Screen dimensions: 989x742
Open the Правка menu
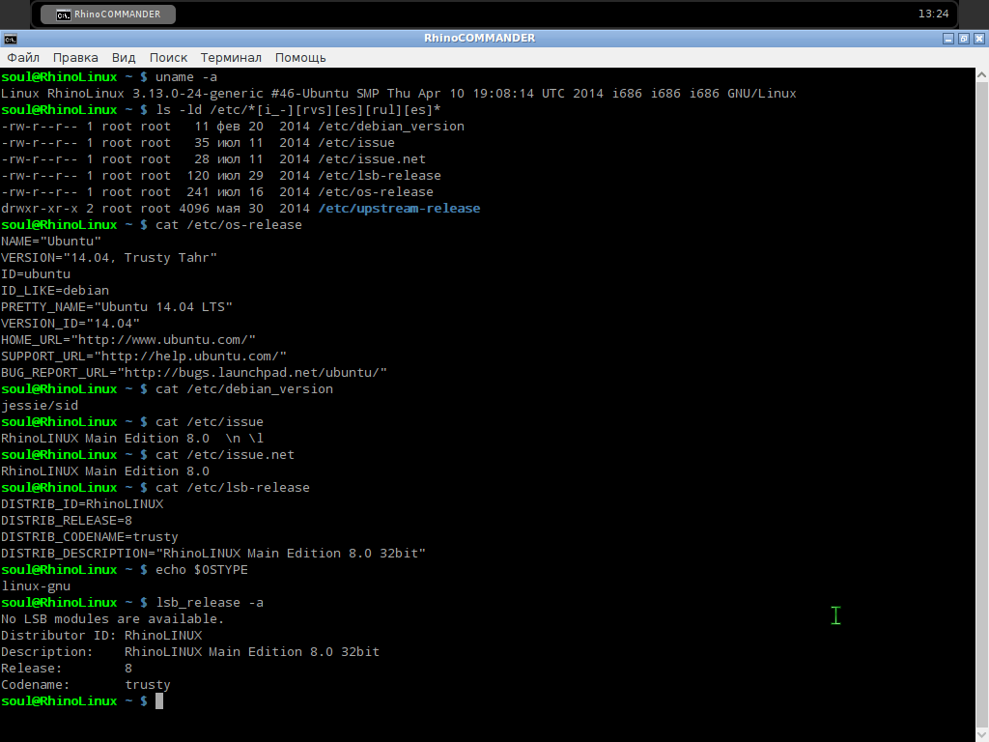(x=75, y=57)
